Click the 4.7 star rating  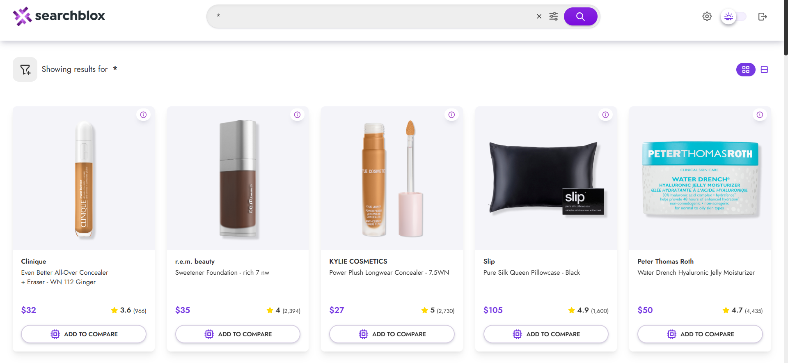click(742, 310)
